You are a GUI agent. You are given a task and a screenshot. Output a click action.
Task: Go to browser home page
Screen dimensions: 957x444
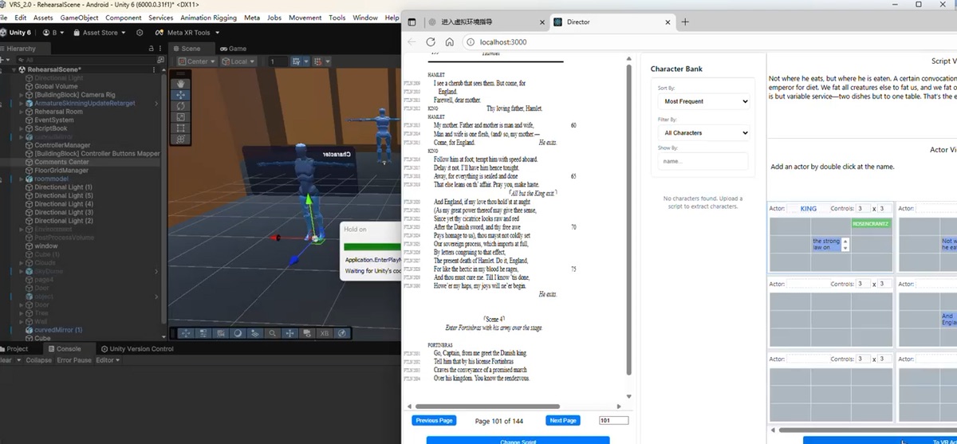[x=450, y=42]
